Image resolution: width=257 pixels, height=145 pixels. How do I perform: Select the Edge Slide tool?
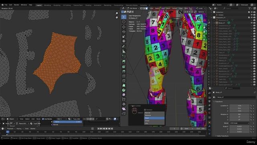click(124, 99)
